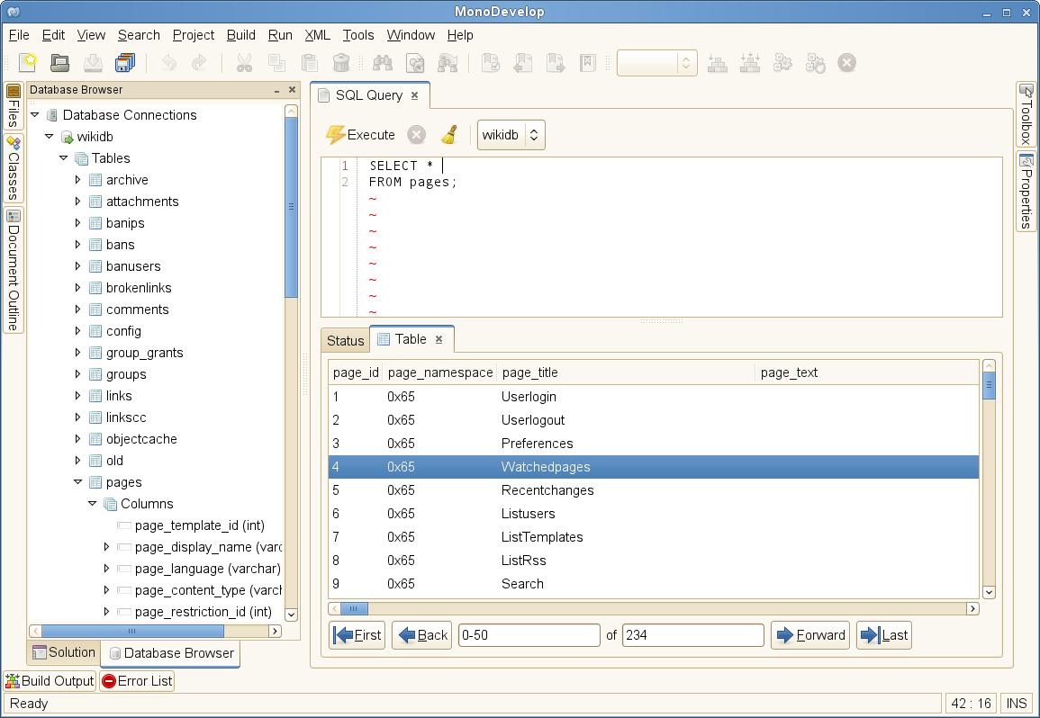
Task: Collapse the pages table node
Action: 77,482
